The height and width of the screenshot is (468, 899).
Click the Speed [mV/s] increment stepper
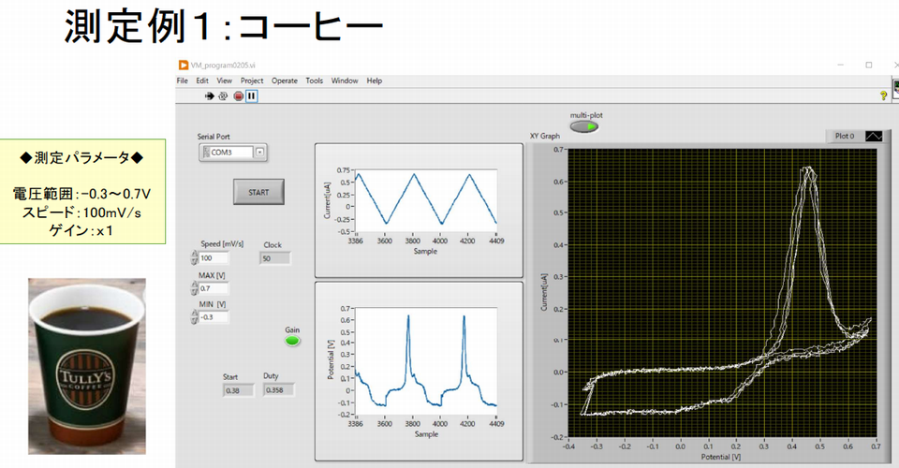pos(195,255)
